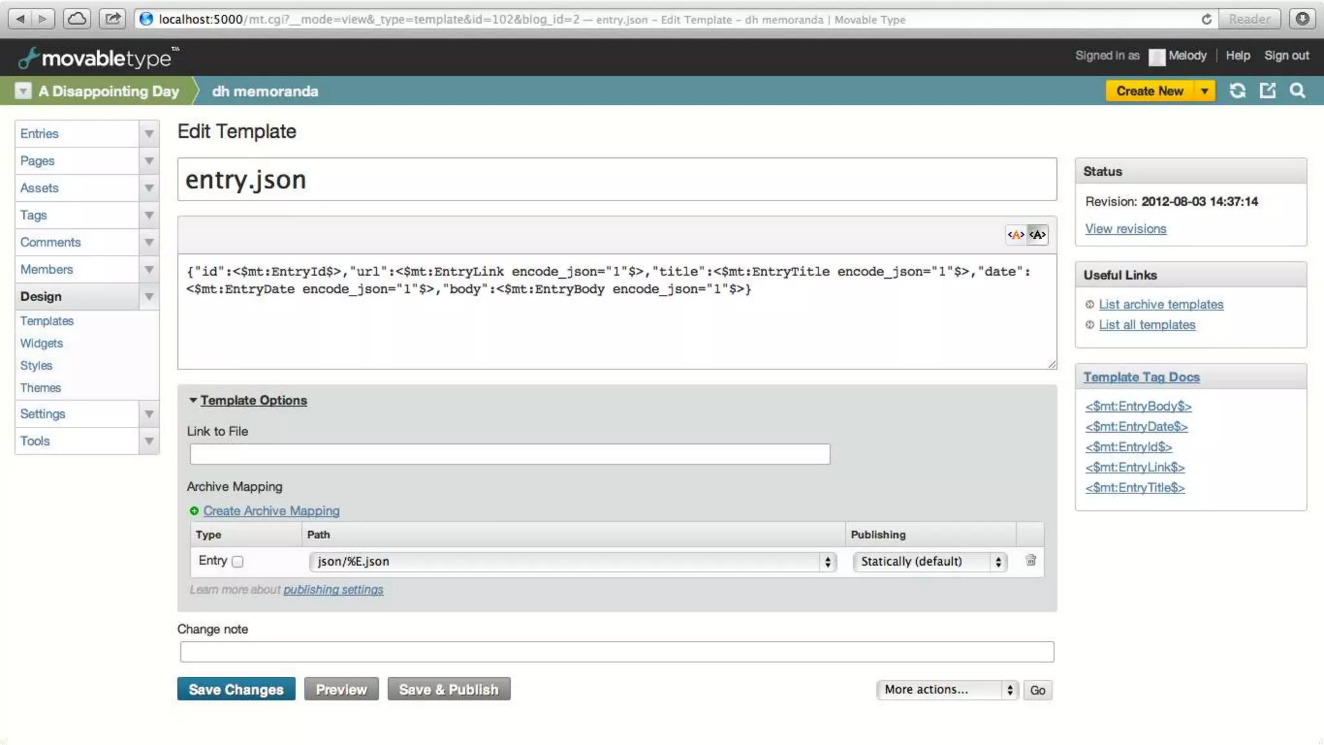Click the rebuild site refresh icon
Image resolution: width=1324 pixels, height=745 pixels.
[x=1237, y=91]
